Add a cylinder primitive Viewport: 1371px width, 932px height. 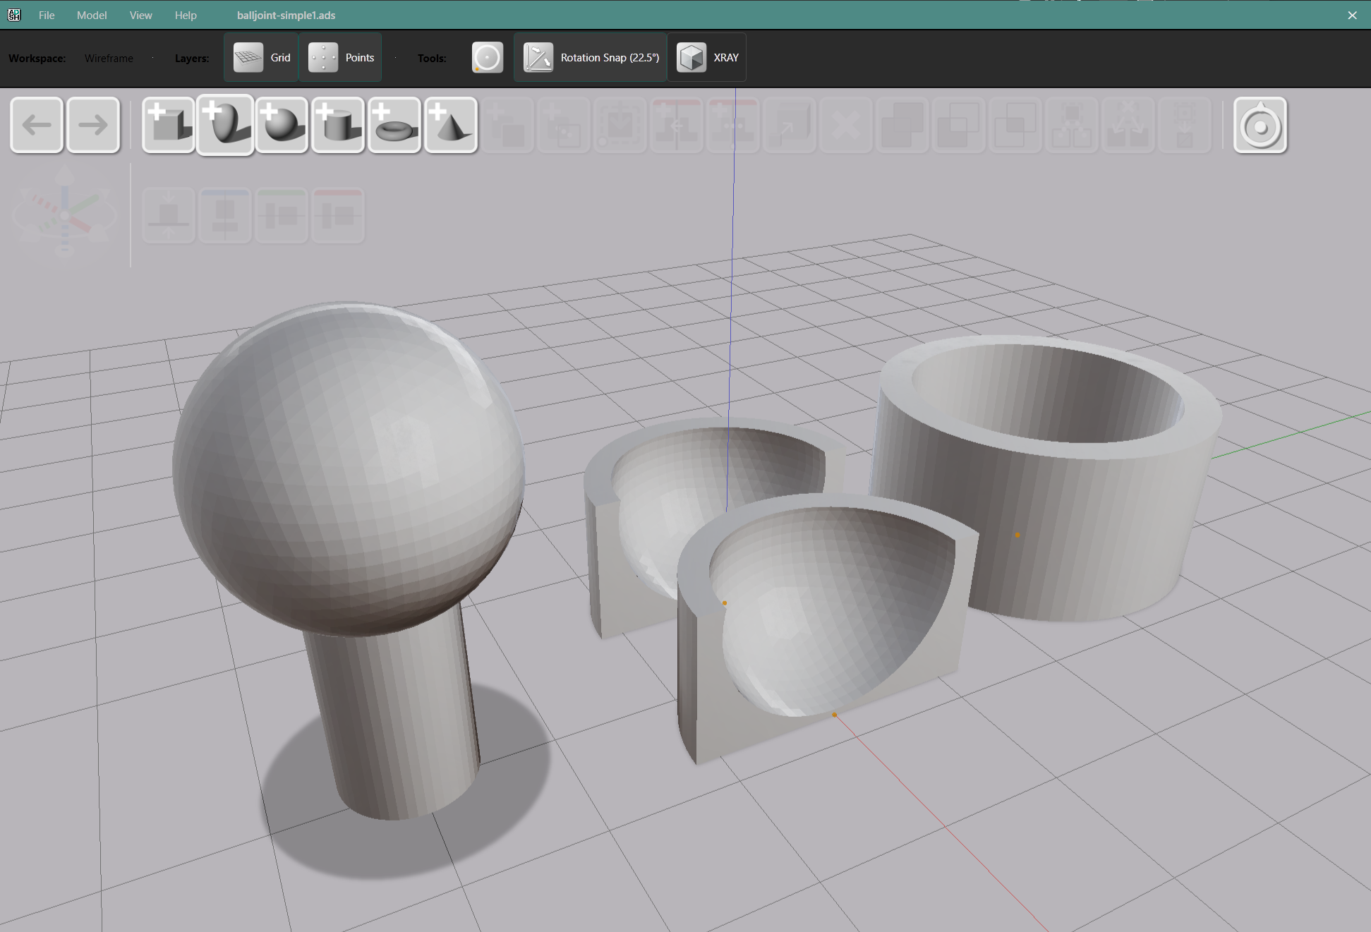pyautogui.click(x=338, y=125)
